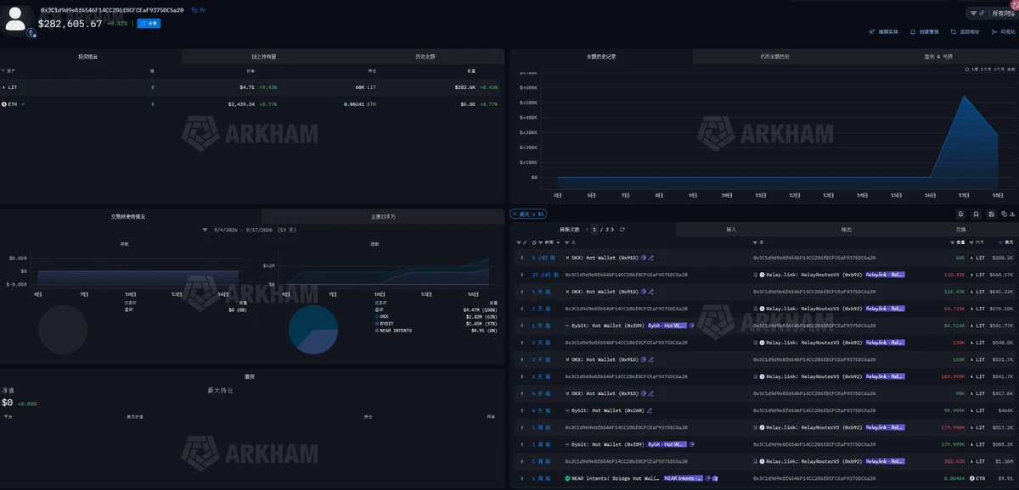This screenshot has width=1019, height=490.
Task: Select the 1周 chart range option
Action: pyautogui.click(x=975, y=69)
